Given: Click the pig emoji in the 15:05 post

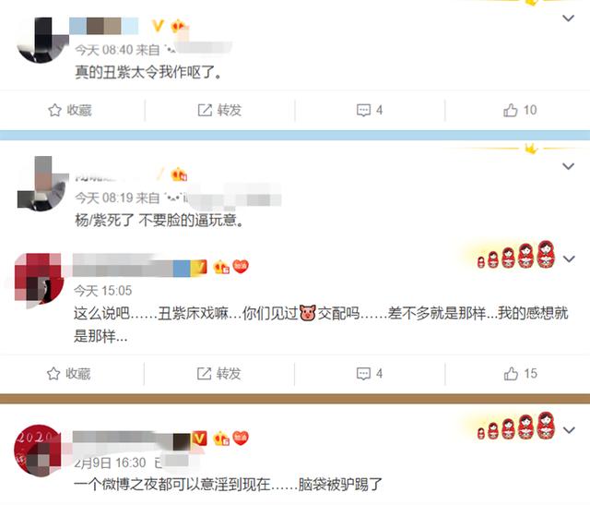Looking at the screenshot, I should 308,313.
